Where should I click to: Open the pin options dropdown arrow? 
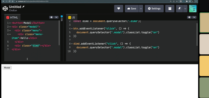(x=185, y=8)
